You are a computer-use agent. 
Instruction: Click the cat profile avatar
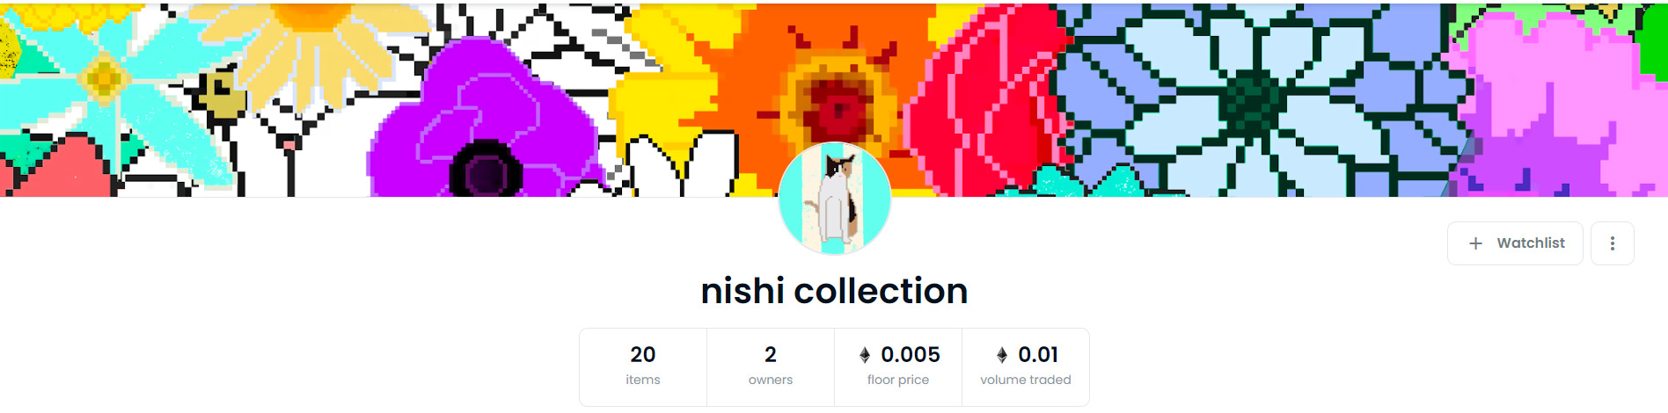pos(834,199)
